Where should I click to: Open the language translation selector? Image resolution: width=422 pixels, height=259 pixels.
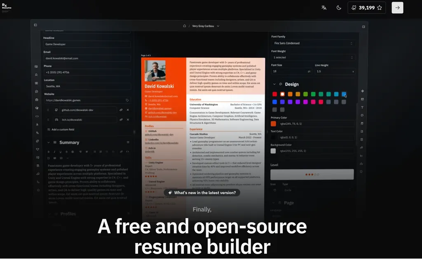click(x=324, y=8)
